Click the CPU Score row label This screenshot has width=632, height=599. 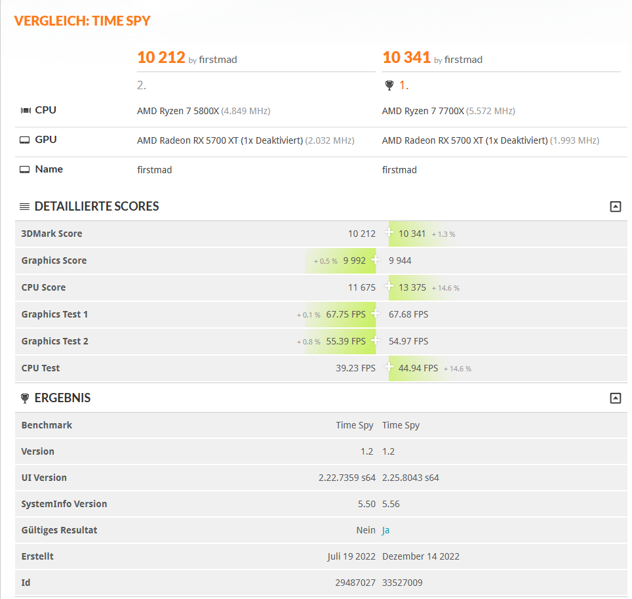point(43,287)
